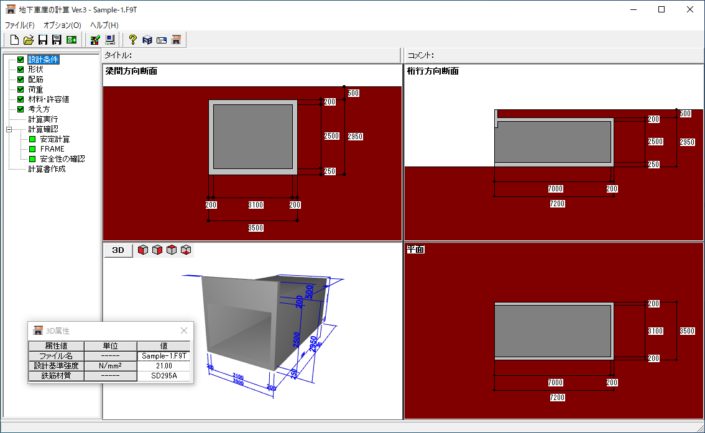This screenshot has height=433, width=705.
Task: Select the 荷重 tree item
Action: click(x=35, y=89)
